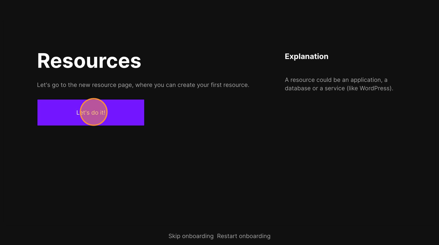Click the "Let's go to the new resource page" sentence
Viewport: 439px width, 245px height.
coord(143,85)
